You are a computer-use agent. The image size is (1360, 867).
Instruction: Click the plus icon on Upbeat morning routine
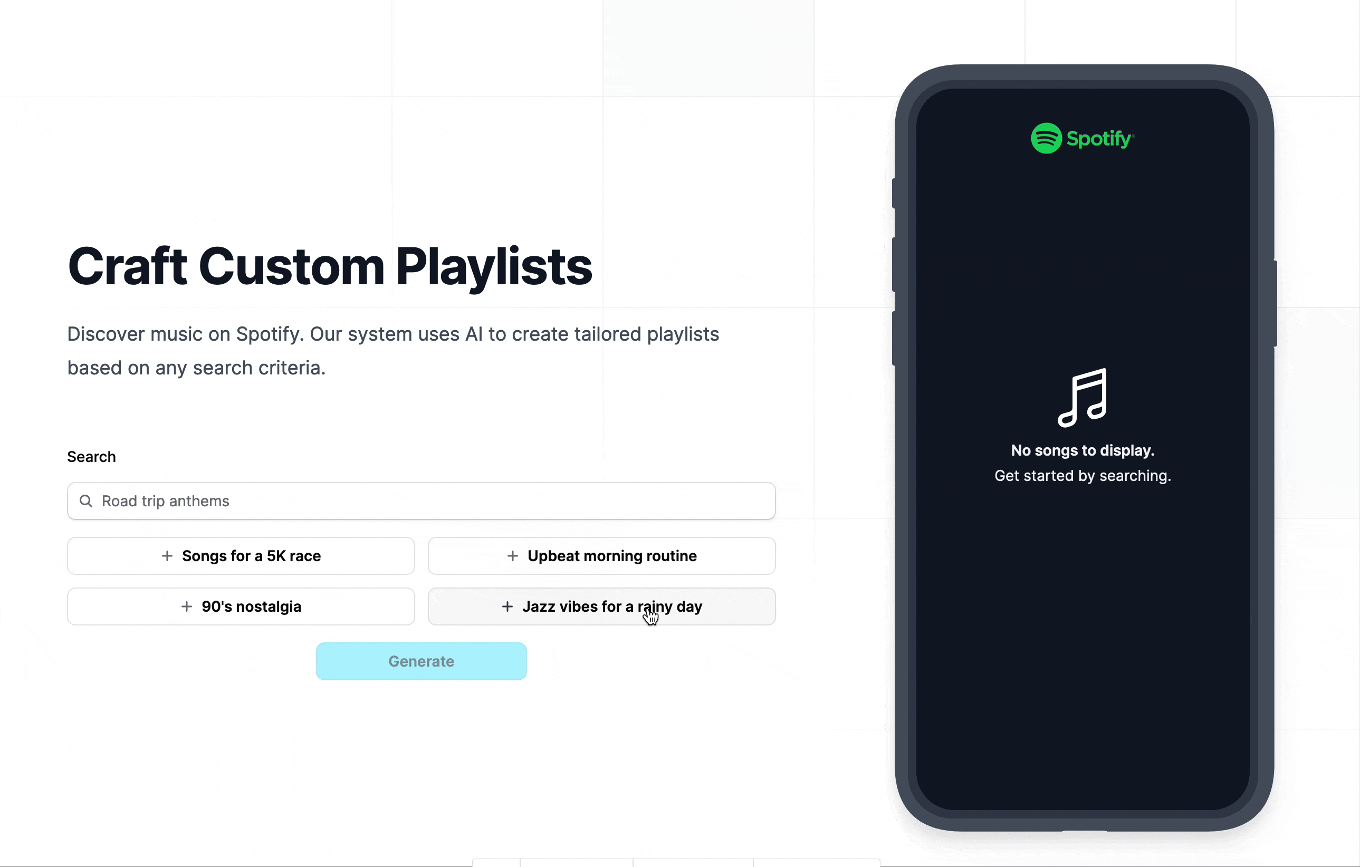(512, 556)
